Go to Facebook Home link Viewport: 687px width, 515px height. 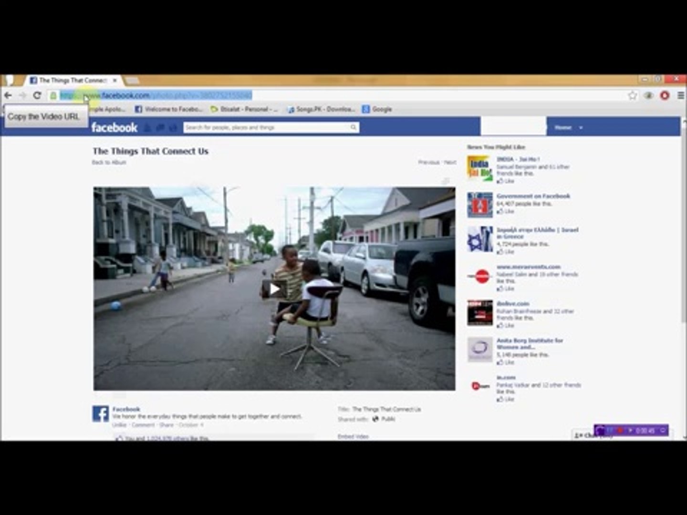563,127
